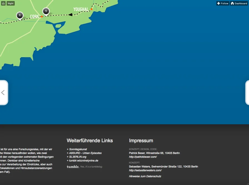This screenshot has width=249, height=185.
Task: Visit the SL3ERLIN.org link
Action: click(x=78, y=157)
